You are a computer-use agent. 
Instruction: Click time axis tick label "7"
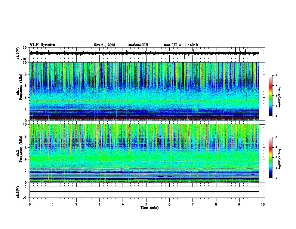point(193,204)
